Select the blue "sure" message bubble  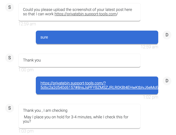(97, 37)
